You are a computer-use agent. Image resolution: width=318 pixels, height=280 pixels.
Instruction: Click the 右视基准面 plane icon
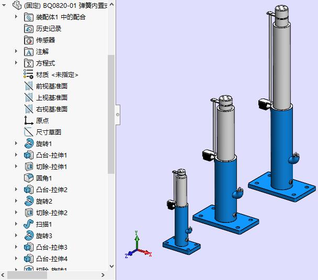click(29, 109)
